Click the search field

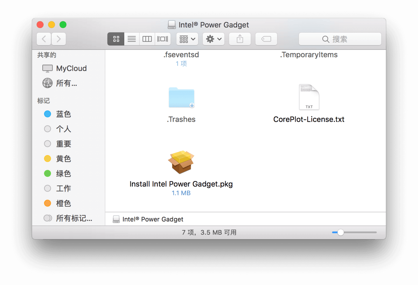(x=340, y=39)
